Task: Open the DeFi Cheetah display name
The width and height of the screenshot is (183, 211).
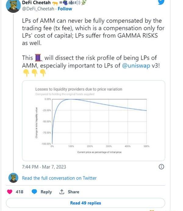Action: (37, 3)
